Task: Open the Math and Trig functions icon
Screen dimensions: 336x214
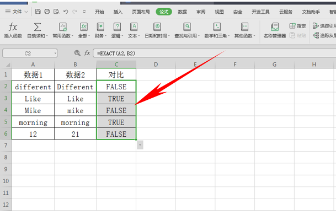Action: pos(217,27)
